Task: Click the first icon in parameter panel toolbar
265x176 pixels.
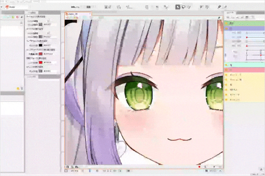Action: pyautogui.click(x=228, y=17)
